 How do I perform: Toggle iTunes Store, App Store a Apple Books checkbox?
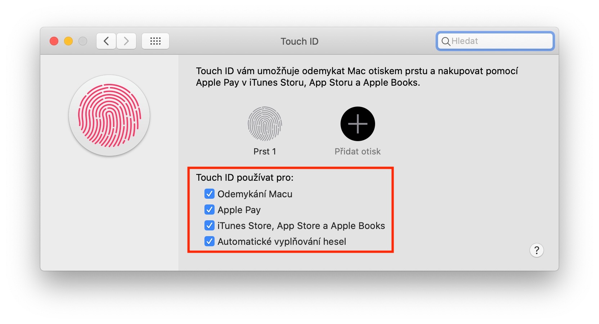coord(210,226)
